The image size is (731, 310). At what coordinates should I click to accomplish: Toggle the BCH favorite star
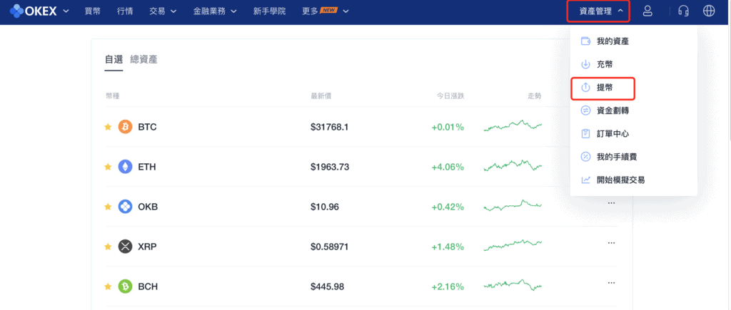(x=108, y=286)
